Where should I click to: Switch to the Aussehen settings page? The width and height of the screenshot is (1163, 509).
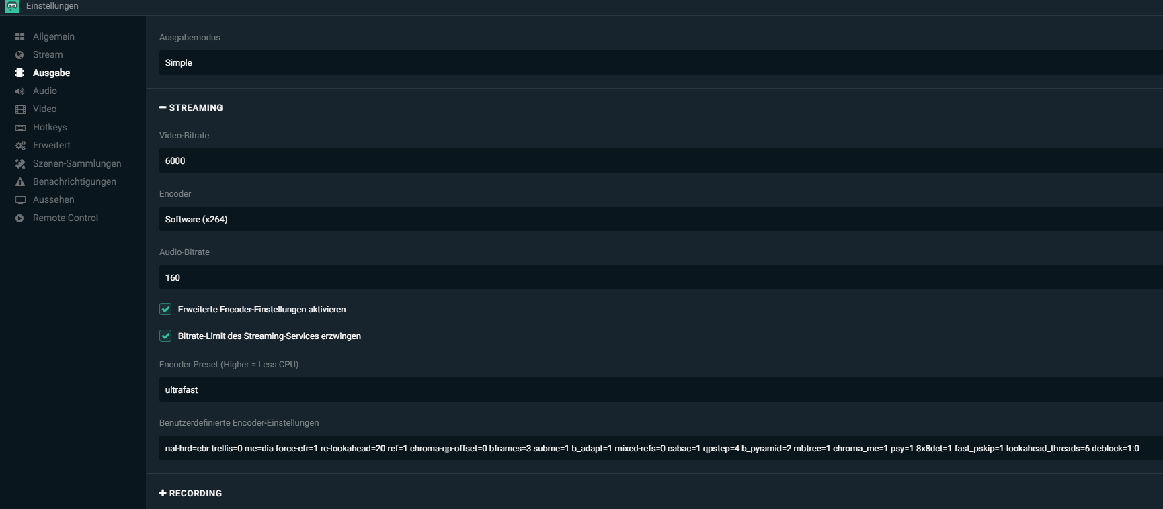coord(53,199)
